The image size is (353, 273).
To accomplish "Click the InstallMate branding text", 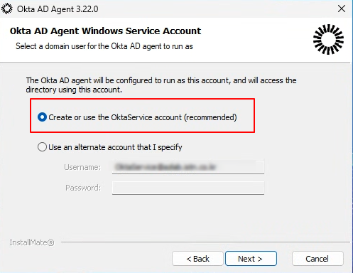I will pyautogui.click(x=32, y=242).
